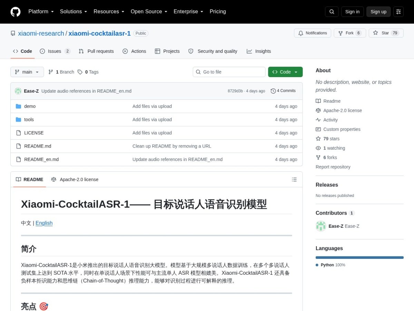Open the search magnifier in header
This screenshot has height=311, width=414.
[332, 12]
